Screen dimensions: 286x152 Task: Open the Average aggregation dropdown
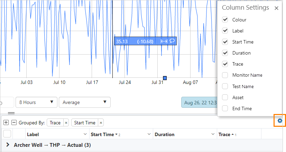[84, 102]
